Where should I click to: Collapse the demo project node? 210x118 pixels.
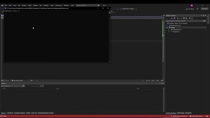(x=167, y=28)
